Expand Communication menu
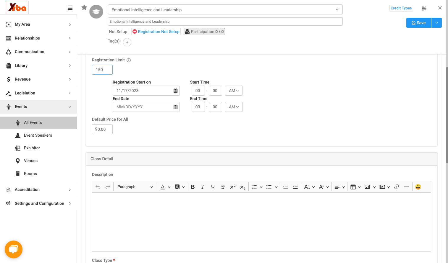Image resolution: width=448 pixels, height=263 pixels. tap(38, 52)
